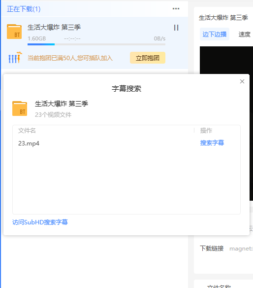Viewport: 253px width, 288px height.
Task: Click the 文件名 column header
Action: pyautogui.click(x=27, y=131)
